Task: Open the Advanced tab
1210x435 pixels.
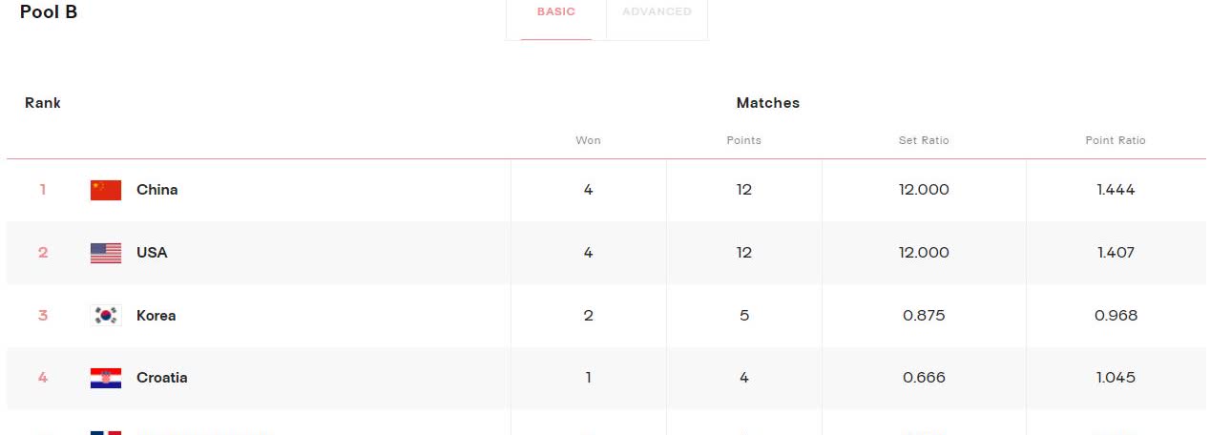Action: (657, 12)
